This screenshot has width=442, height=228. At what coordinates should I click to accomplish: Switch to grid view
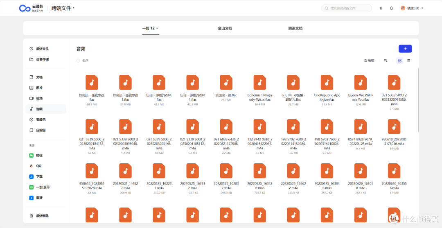(399, 61)
